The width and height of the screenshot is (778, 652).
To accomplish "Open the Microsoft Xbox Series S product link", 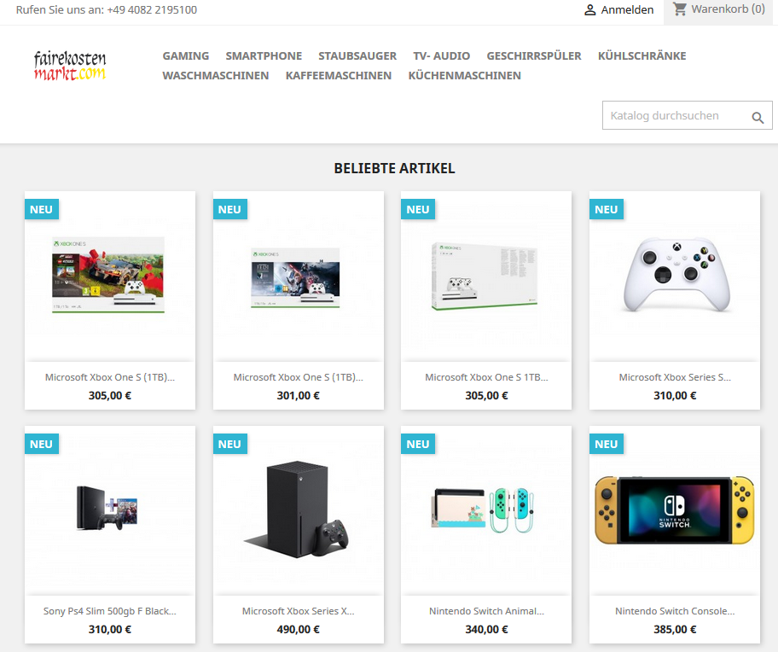I will tap(674, 377).
